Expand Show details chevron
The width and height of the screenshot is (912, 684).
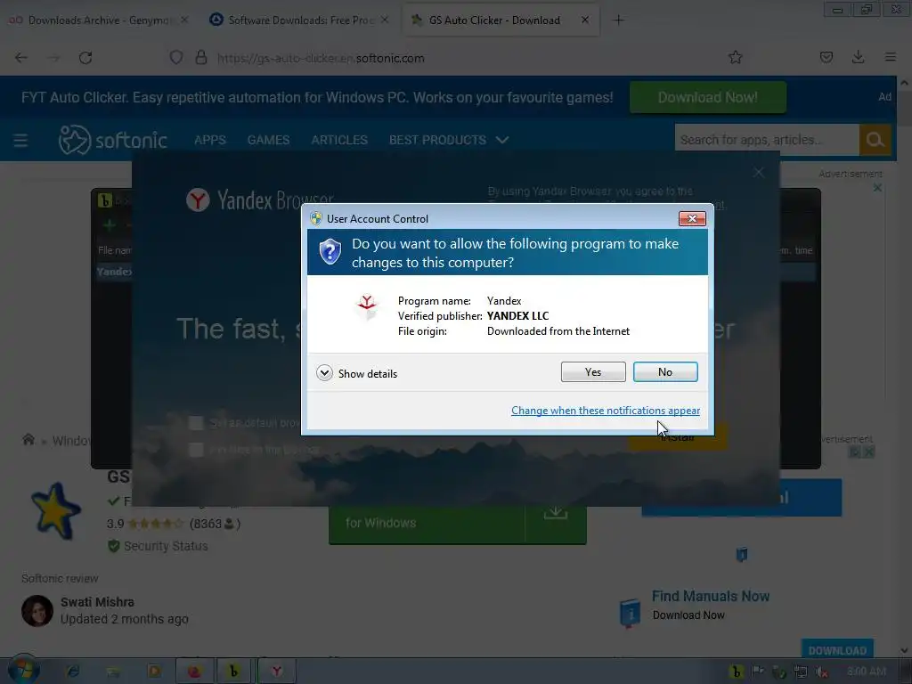click(324, 373)
